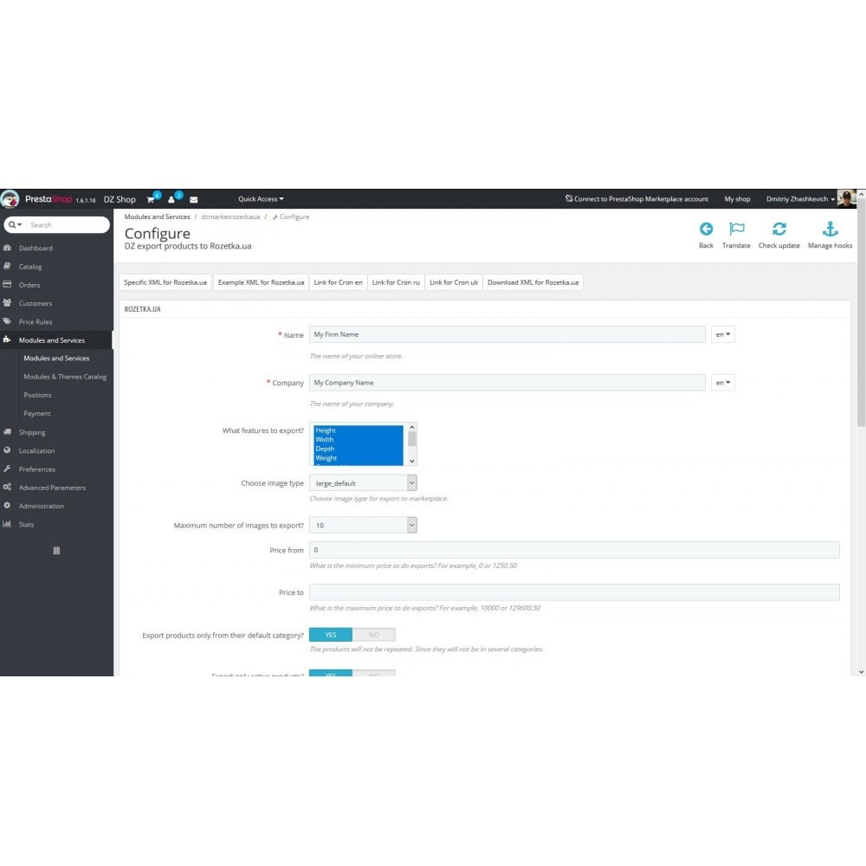Open Modules and Services submenu item

pos(56,359)
